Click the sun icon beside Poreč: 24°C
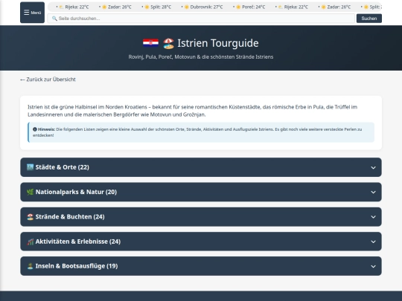Image resolution: width=402 pixels, height=301 pixels. tap(238, 7)
